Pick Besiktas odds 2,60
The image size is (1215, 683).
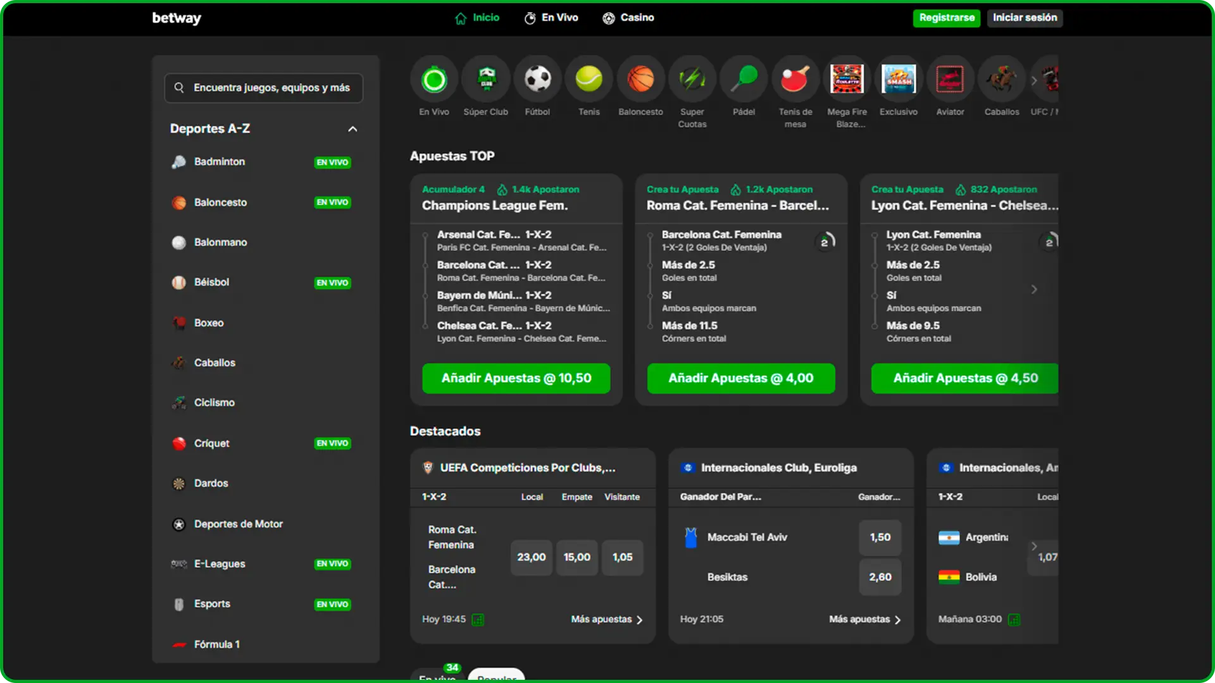880,577
